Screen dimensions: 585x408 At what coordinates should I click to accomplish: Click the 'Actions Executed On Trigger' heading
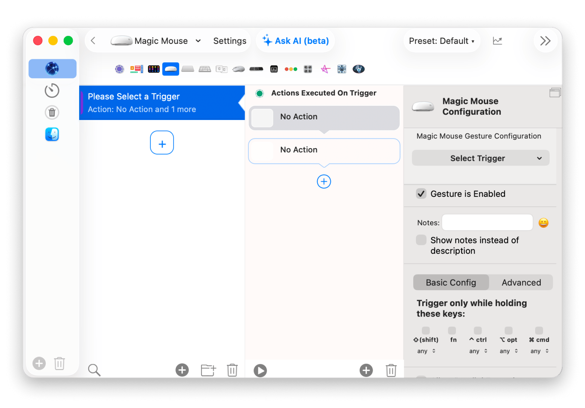tap(324, 93)
